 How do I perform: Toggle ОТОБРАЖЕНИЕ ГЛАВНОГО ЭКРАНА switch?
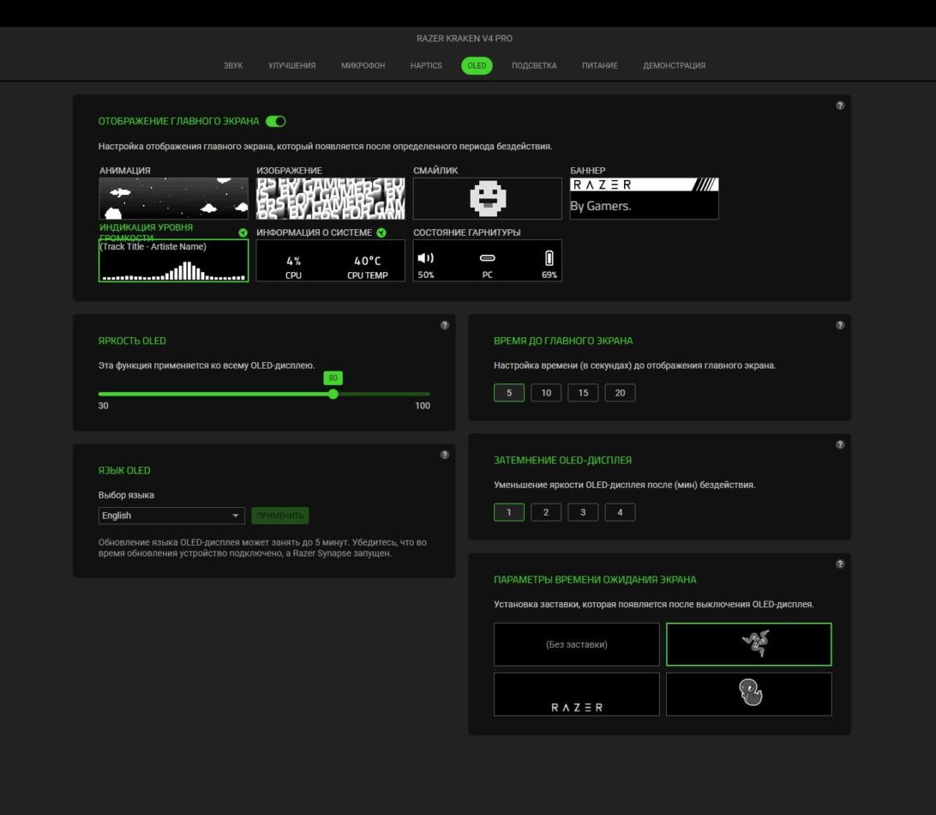pos(276,121)
